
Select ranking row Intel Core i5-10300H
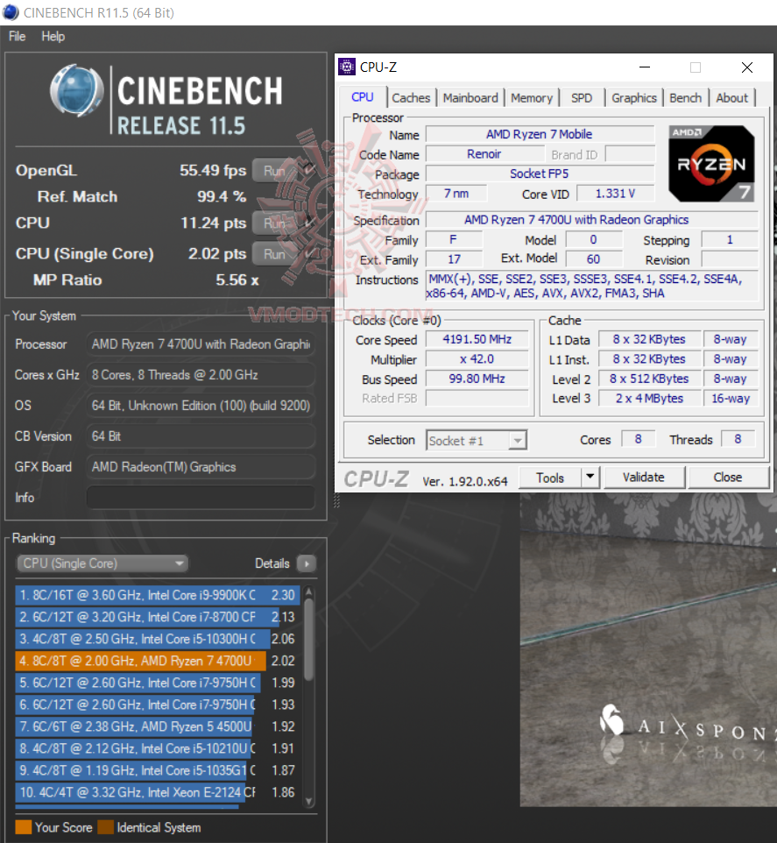pyautogui.click(x=157, y=639)
